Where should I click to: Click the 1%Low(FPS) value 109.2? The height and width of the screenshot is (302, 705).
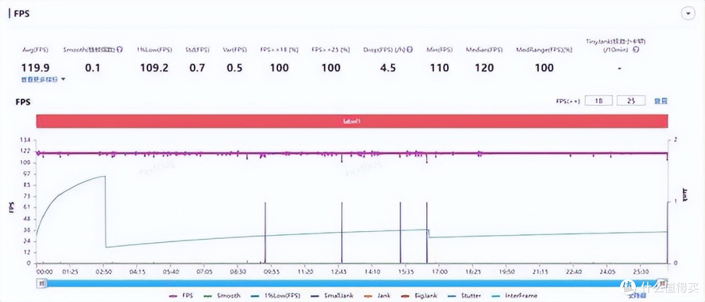tap(154, 68)
